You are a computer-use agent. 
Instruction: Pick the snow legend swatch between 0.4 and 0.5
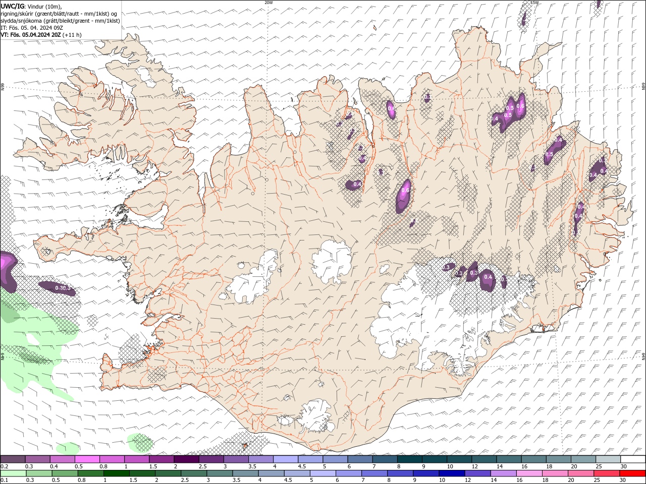pyautogui.click(x=62, y=459)
